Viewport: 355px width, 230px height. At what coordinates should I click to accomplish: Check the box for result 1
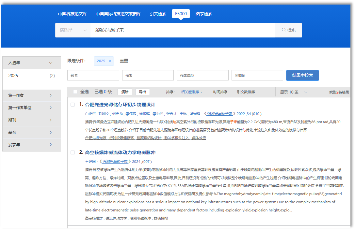tap(73, 105)
